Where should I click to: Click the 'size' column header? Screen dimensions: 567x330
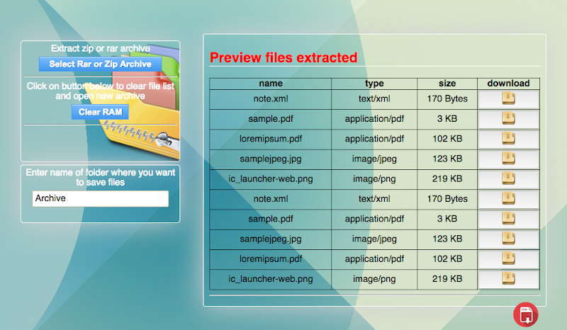click(447, 84)
